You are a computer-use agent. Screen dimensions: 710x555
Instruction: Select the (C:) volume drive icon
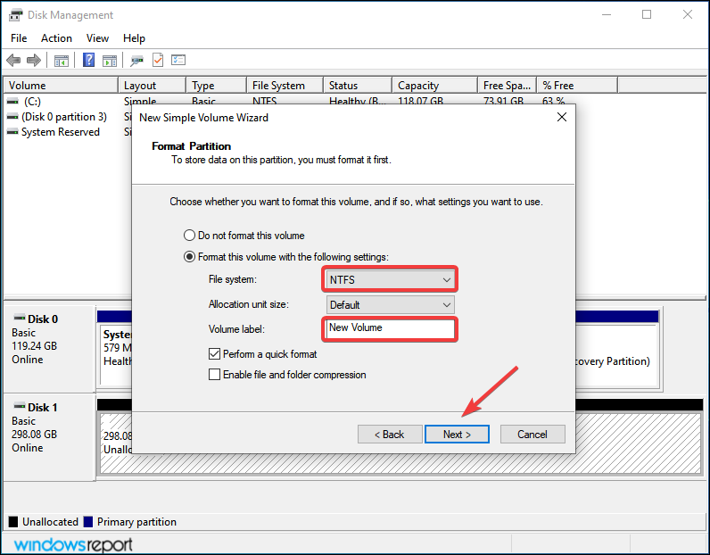12,102
